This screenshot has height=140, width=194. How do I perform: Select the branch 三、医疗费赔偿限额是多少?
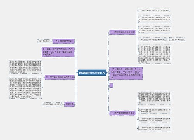[x=123, y=113]
